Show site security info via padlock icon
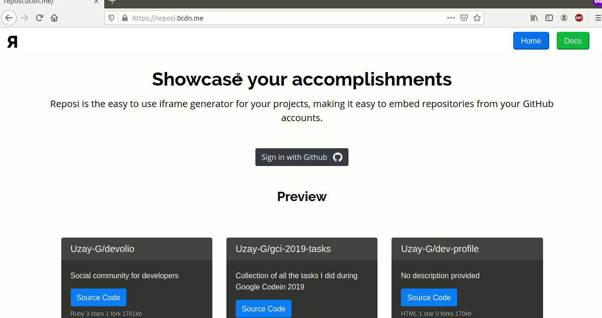This screenshot has width=602, height=318. tap(124, 18)
